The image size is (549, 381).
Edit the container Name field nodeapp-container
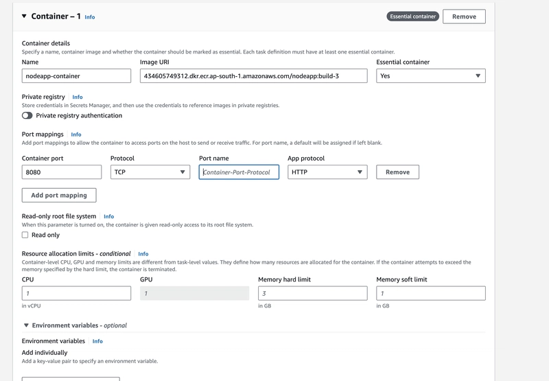76,76
